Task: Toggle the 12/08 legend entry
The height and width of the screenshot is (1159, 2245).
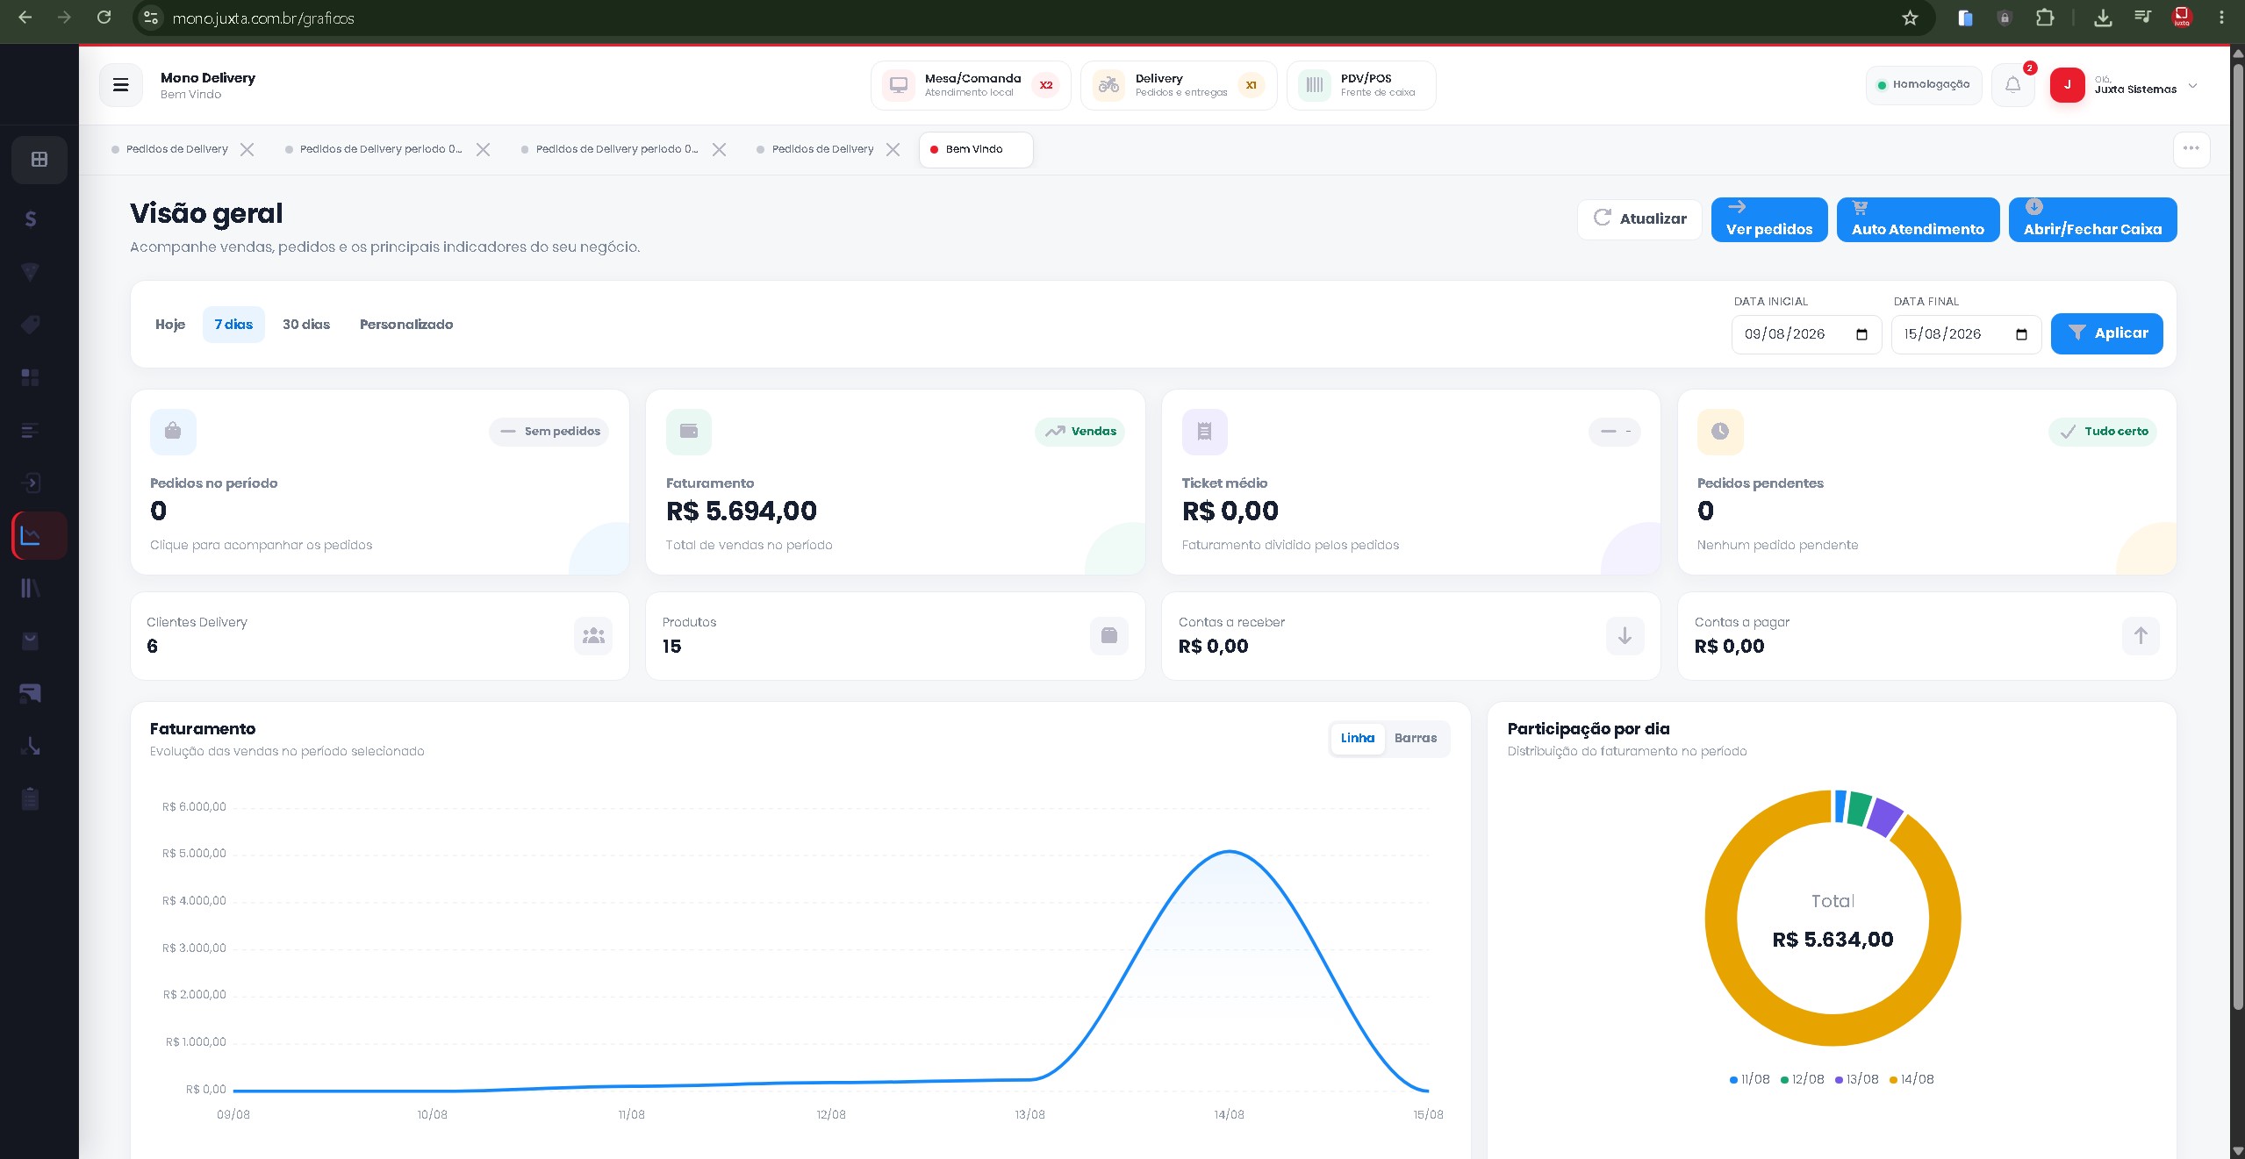Action: 1803,1080
